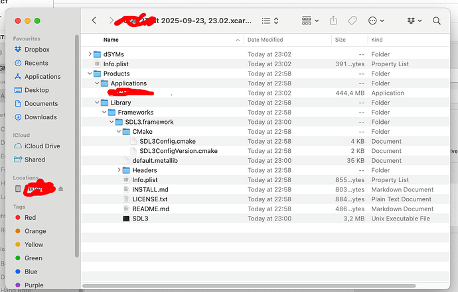Click the horizontal scrollbar at bottom

point(249,286)
